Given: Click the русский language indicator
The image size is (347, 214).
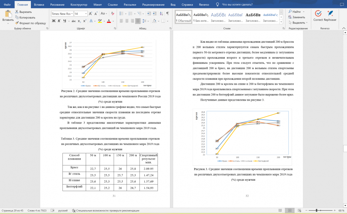Looking at the screenshot, I should (x=63, y=211).
